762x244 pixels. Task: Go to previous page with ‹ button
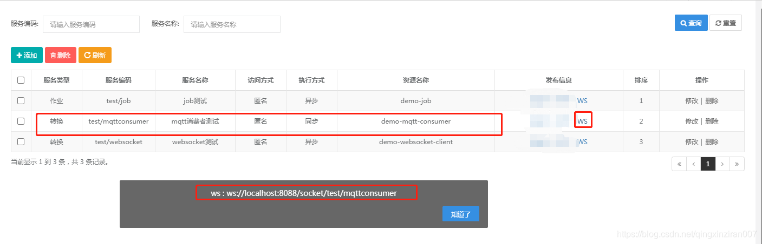[694, 164]
